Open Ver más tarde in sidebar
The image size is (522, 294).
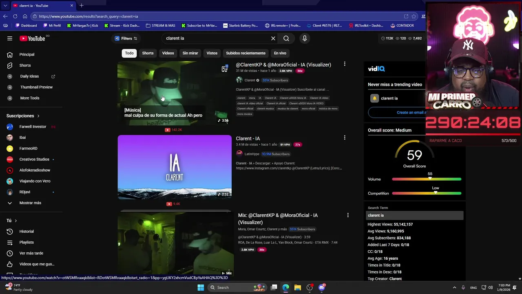point(31,253)
